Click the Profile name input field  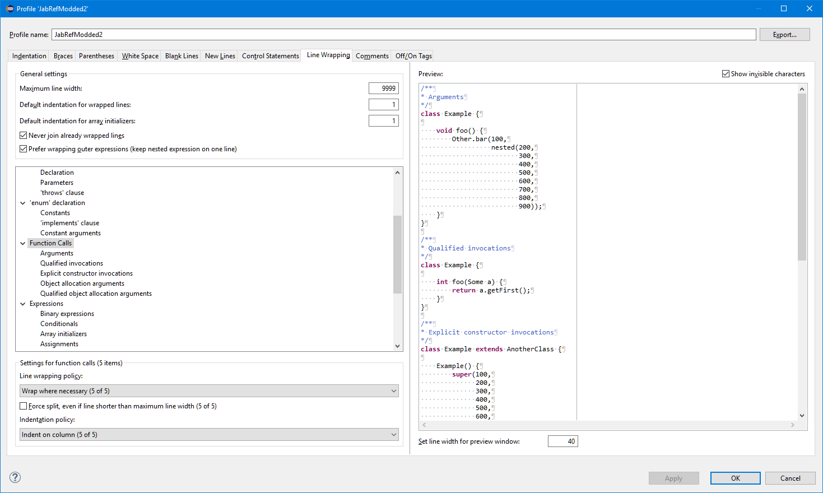(x=403, y=35)
